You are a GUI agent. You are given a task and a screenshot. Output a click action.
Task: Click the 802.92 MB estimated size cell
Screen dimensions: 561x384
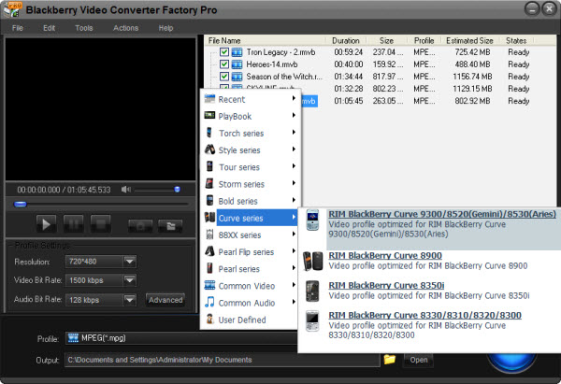click(472, 101)
